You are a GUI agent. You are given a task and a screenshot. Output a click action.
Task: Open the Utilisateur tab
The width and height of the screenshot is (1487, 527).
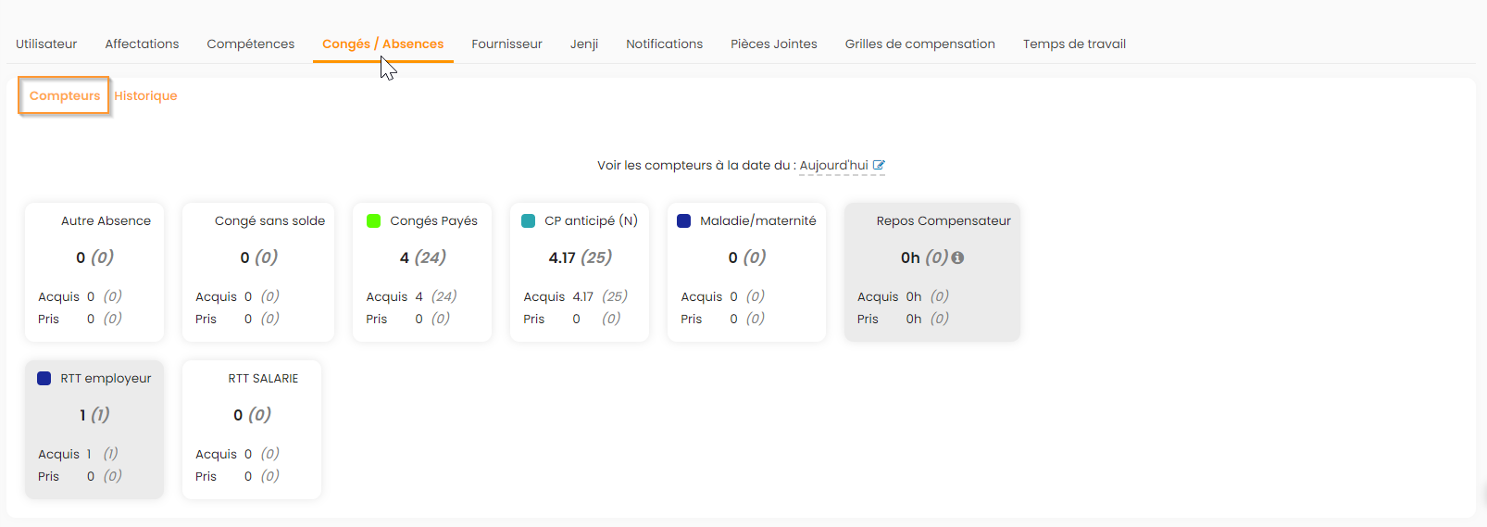tap(46, 44)
